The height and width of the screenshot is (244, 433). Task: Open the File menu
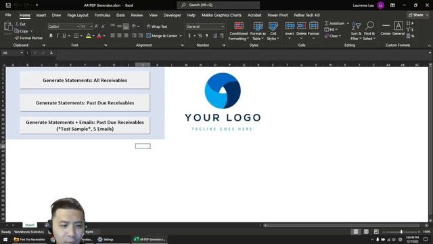(8, 15)
